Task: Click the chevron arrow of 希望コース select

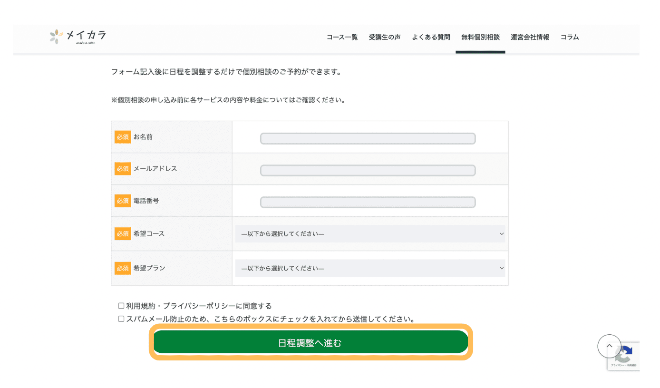Action: click(501, 234)
